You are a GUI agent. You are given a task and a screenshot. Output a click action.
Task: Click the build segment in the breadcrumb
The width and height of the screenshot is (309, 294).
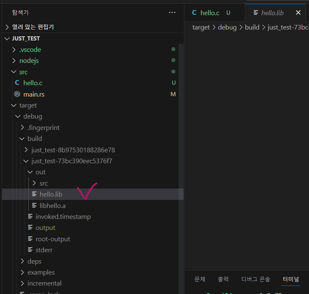(x=252, y=27)
